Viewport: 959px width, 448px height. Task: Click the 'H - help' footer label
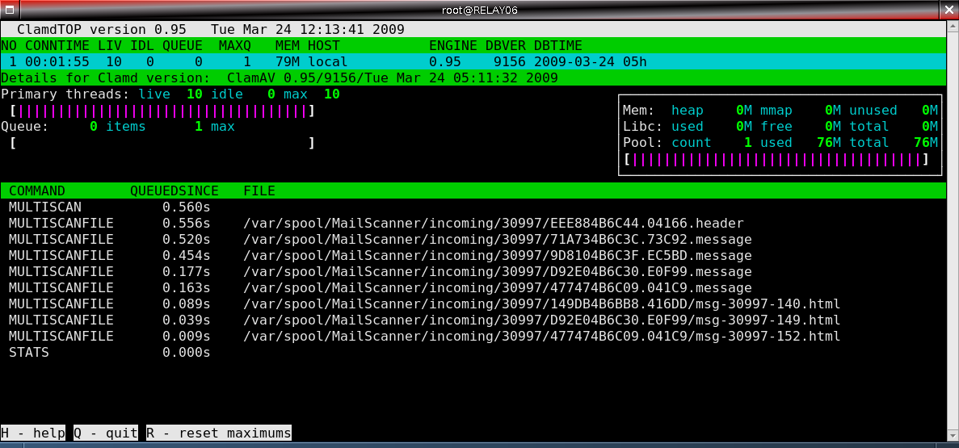coord(33,433)
